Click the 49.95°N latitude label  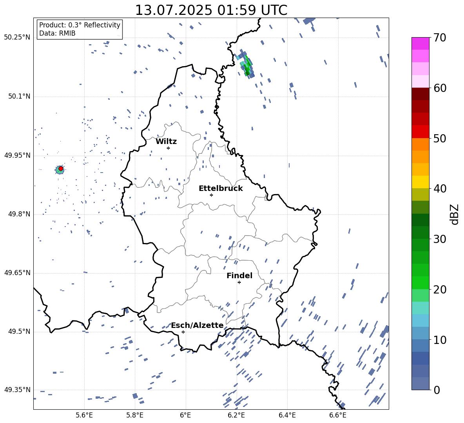[17, 155]
